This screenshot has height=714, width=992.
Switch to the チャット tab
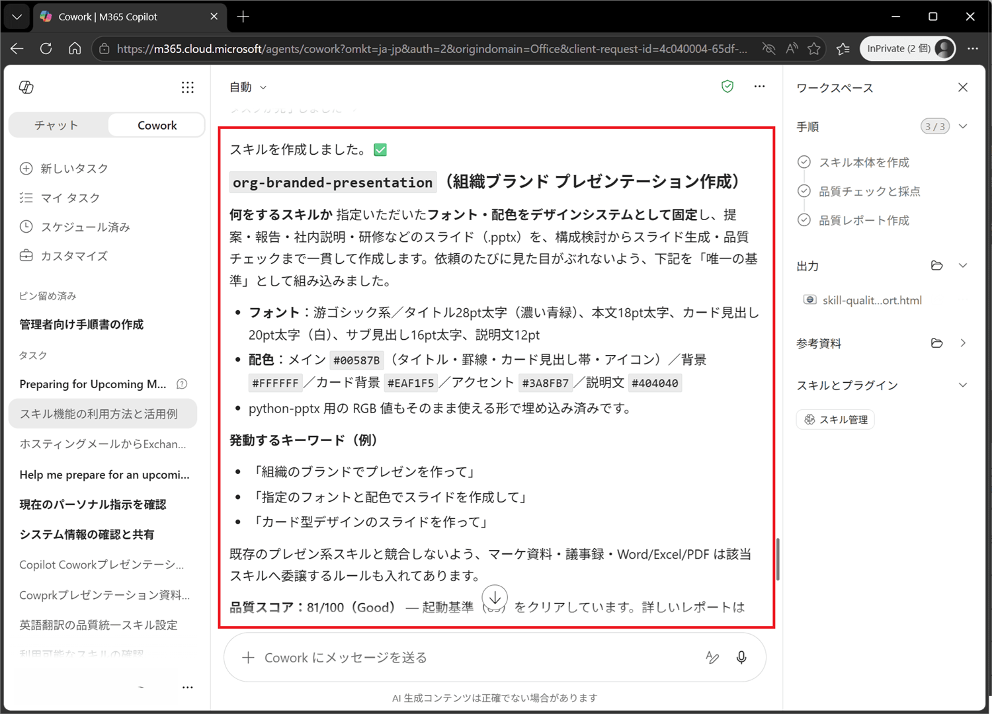[57, 125]
